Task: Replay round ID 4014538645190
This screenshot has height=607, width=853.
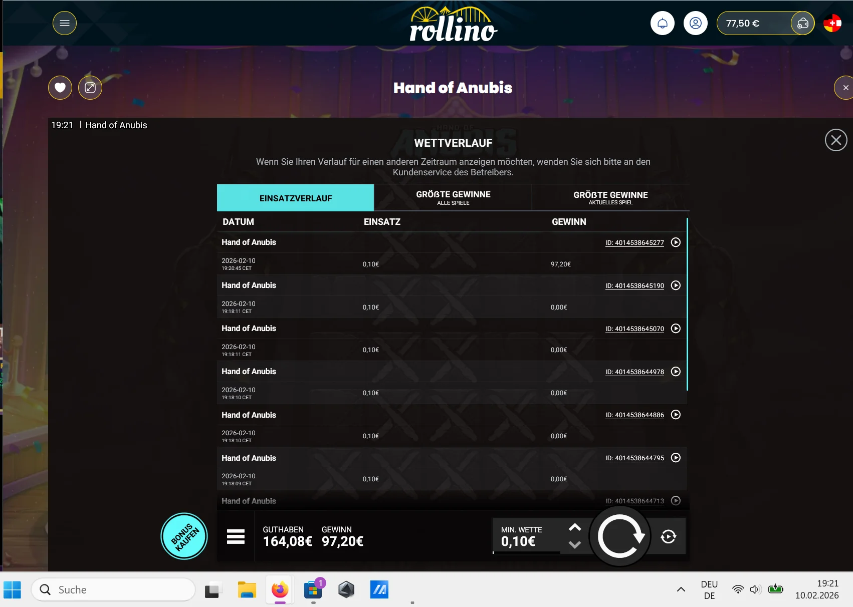Action: pyautogui.click(x=676, y=285)
